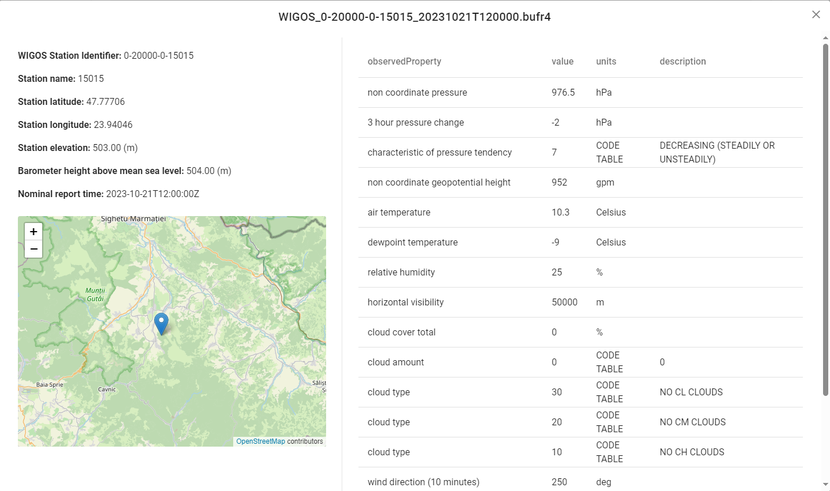830x491 pixels.
Task: Click the Station name 15015 line
Action: (x=61, y=79)
